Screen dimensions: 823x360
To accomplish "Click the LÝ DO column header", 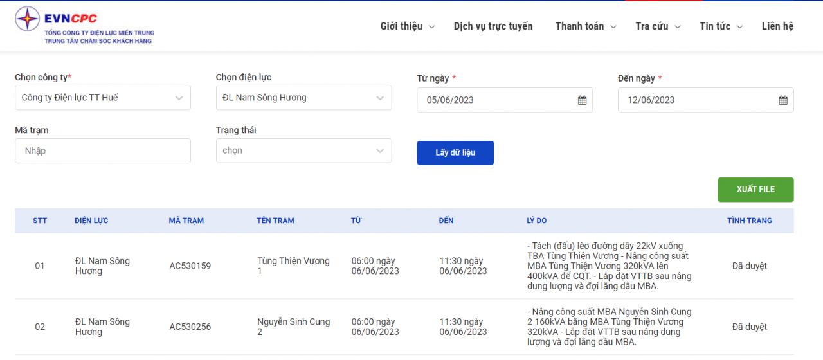I will point(537,221).
